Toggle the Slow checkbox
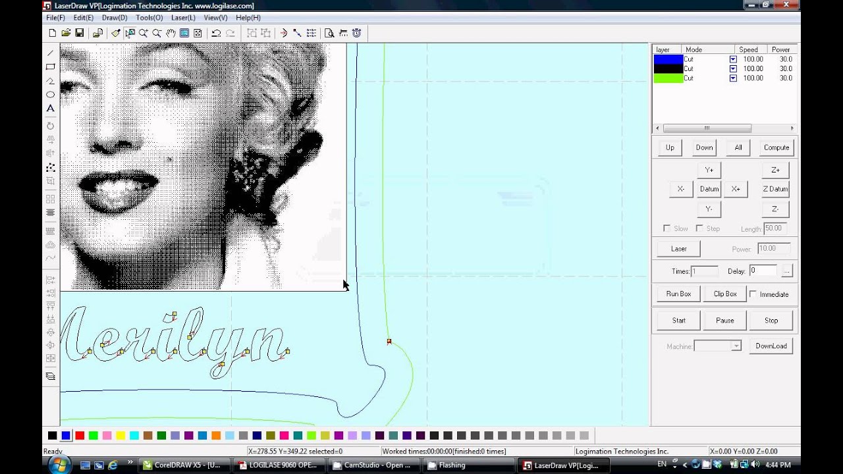The image size is (843, 474). point(667,228)
